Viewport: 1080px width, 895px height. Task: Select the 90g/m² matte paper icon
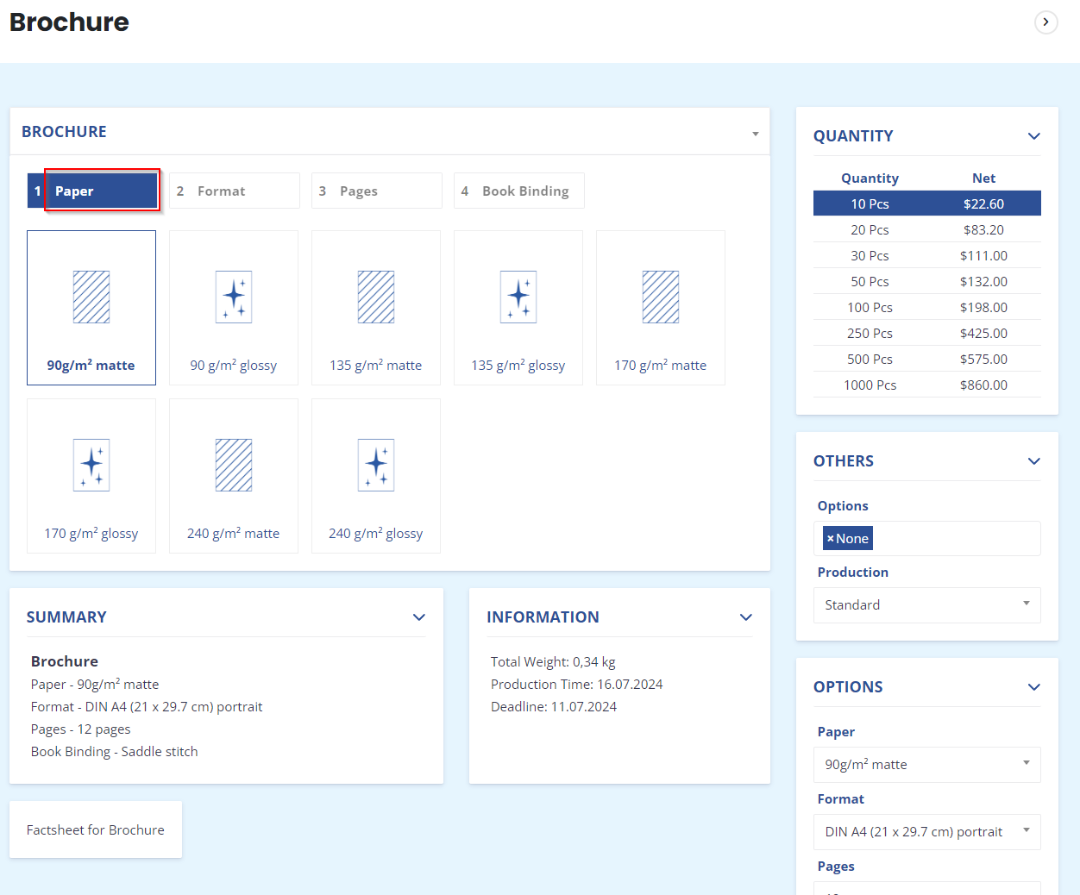91,297
